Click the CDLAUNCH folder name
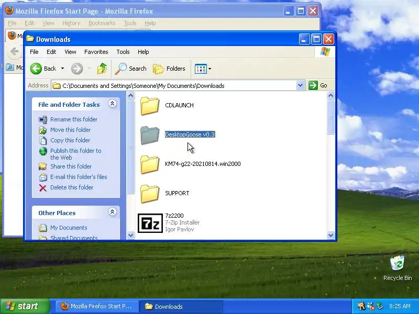Screen dimensions: 419x314 179,105
